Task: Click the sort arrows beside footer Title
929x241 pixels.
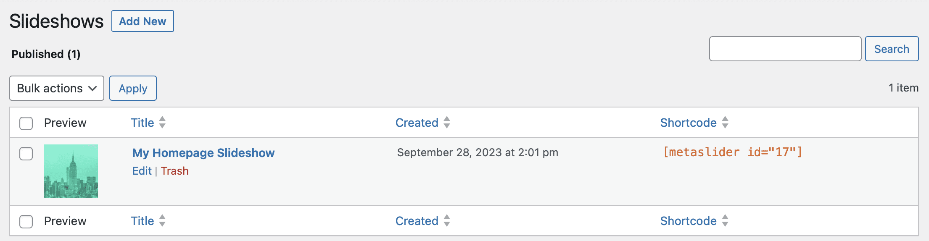Action: 162,221
